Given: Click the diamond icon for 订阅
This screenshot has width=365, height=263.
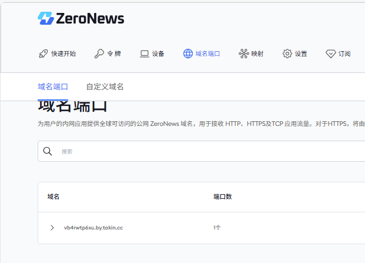Looking at the screenshot, I should pos(330,54).
